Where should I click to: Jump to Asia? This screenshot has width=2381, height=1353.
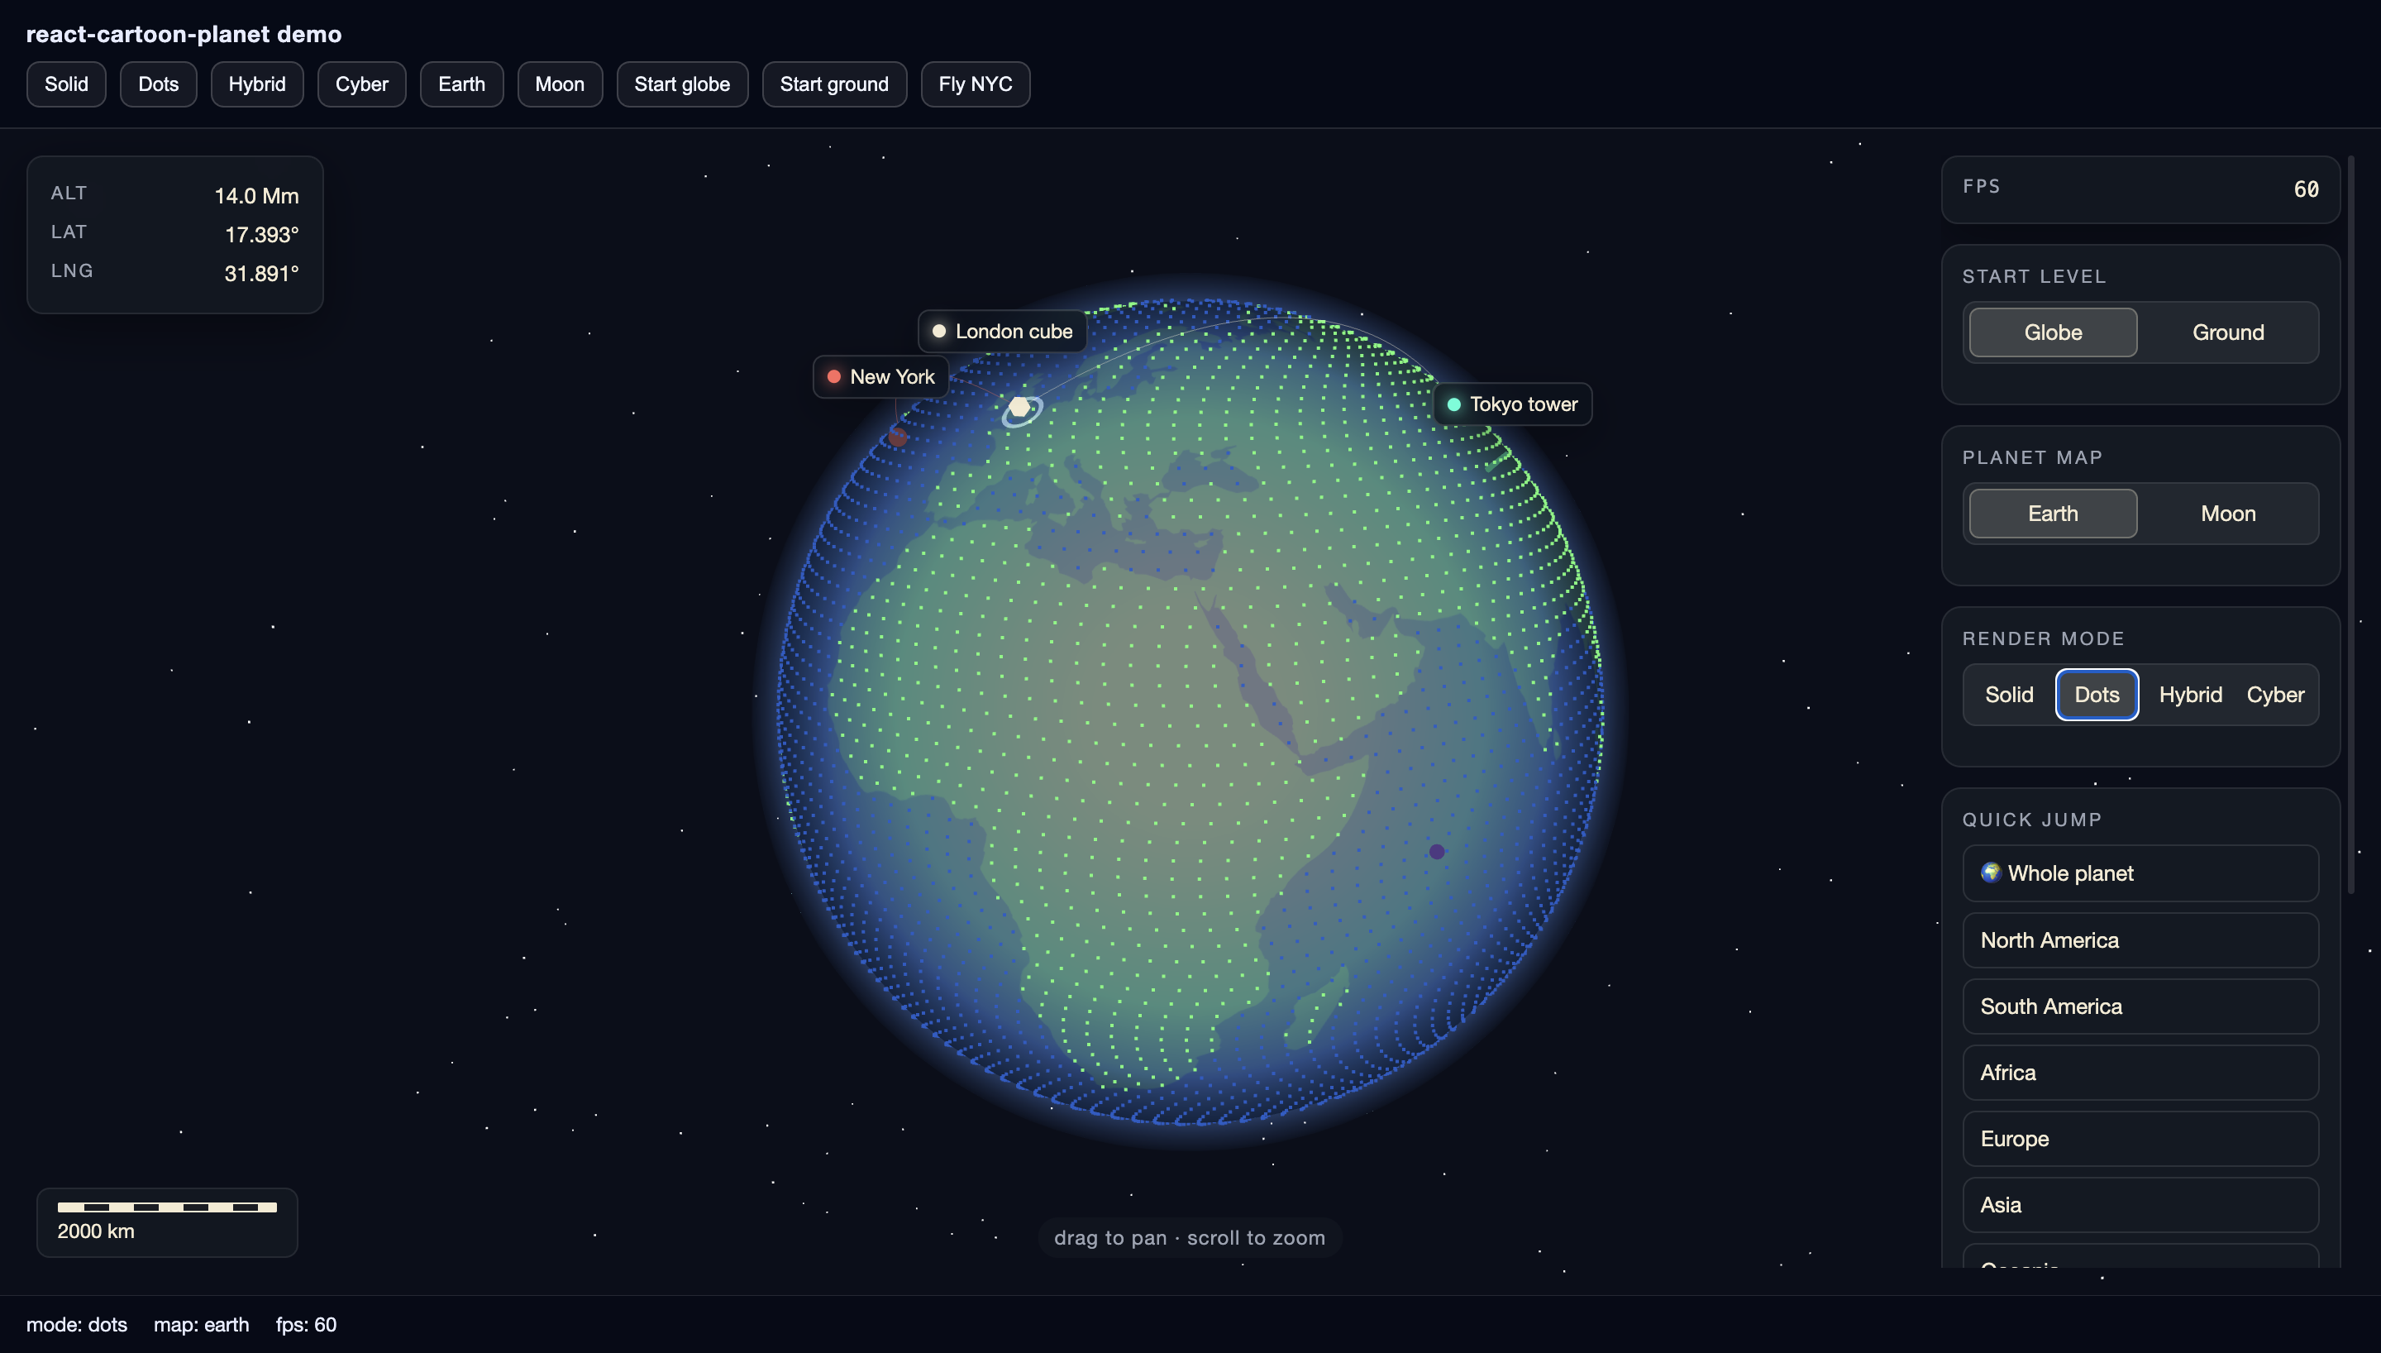point(2140,1205)
